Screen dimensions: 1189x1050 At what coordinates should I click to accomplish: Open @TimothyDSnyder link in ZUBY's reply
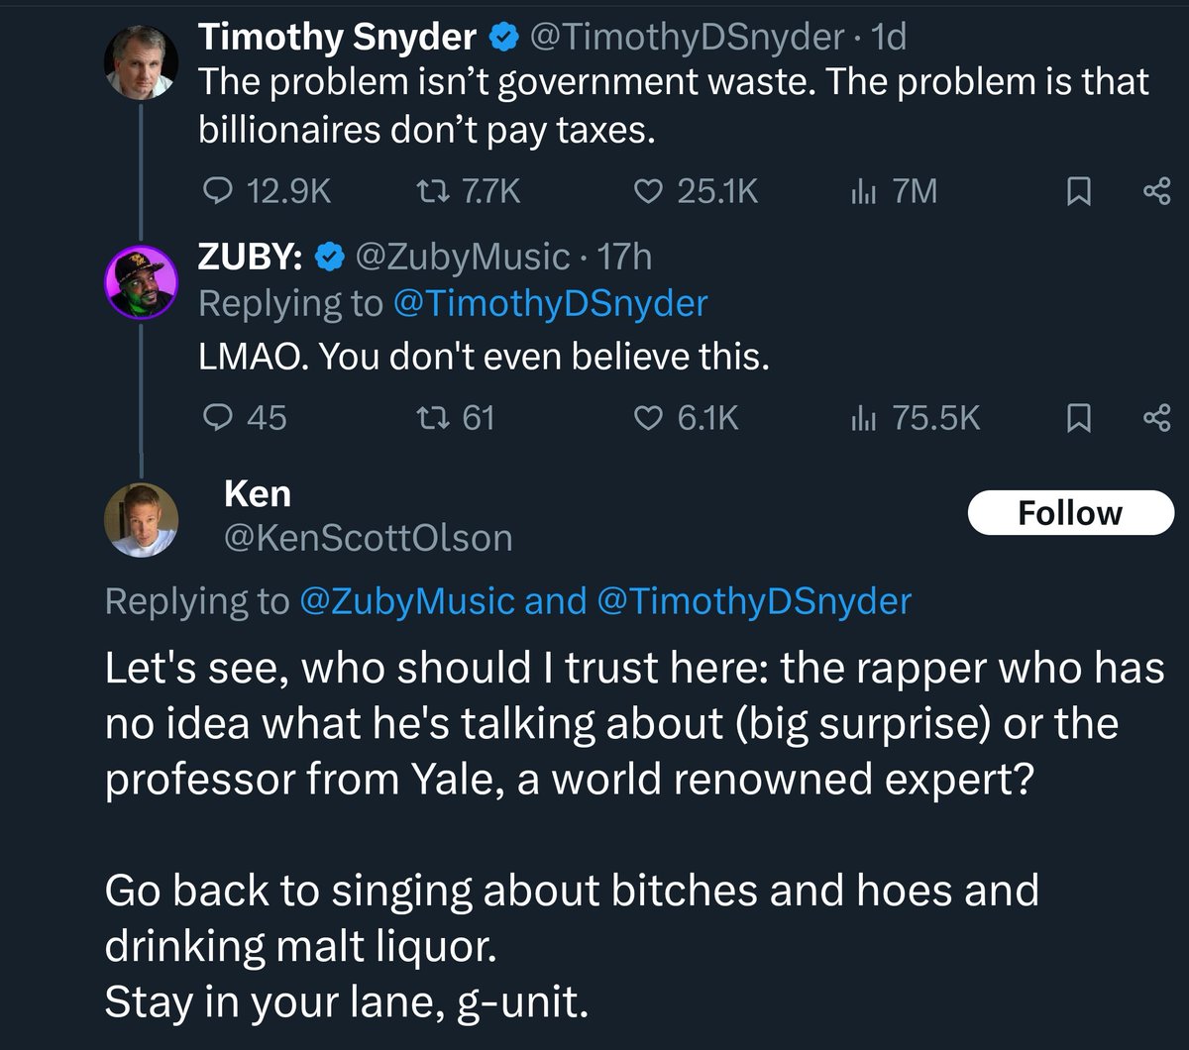click(550, 303)
